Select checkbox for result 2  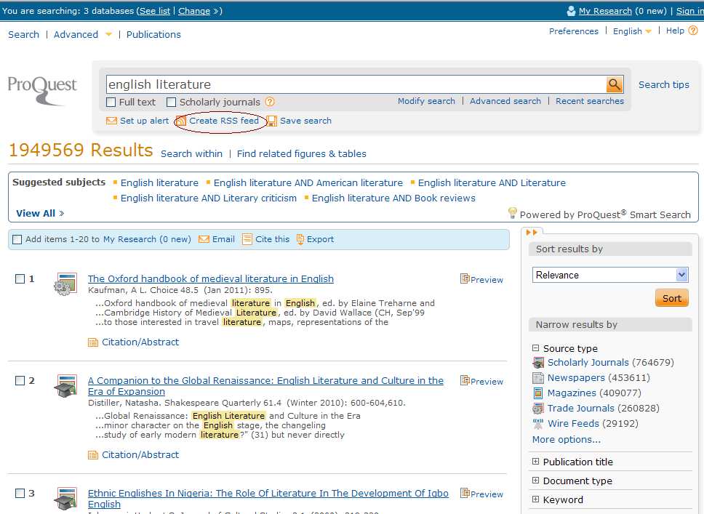tap(20, 381)
